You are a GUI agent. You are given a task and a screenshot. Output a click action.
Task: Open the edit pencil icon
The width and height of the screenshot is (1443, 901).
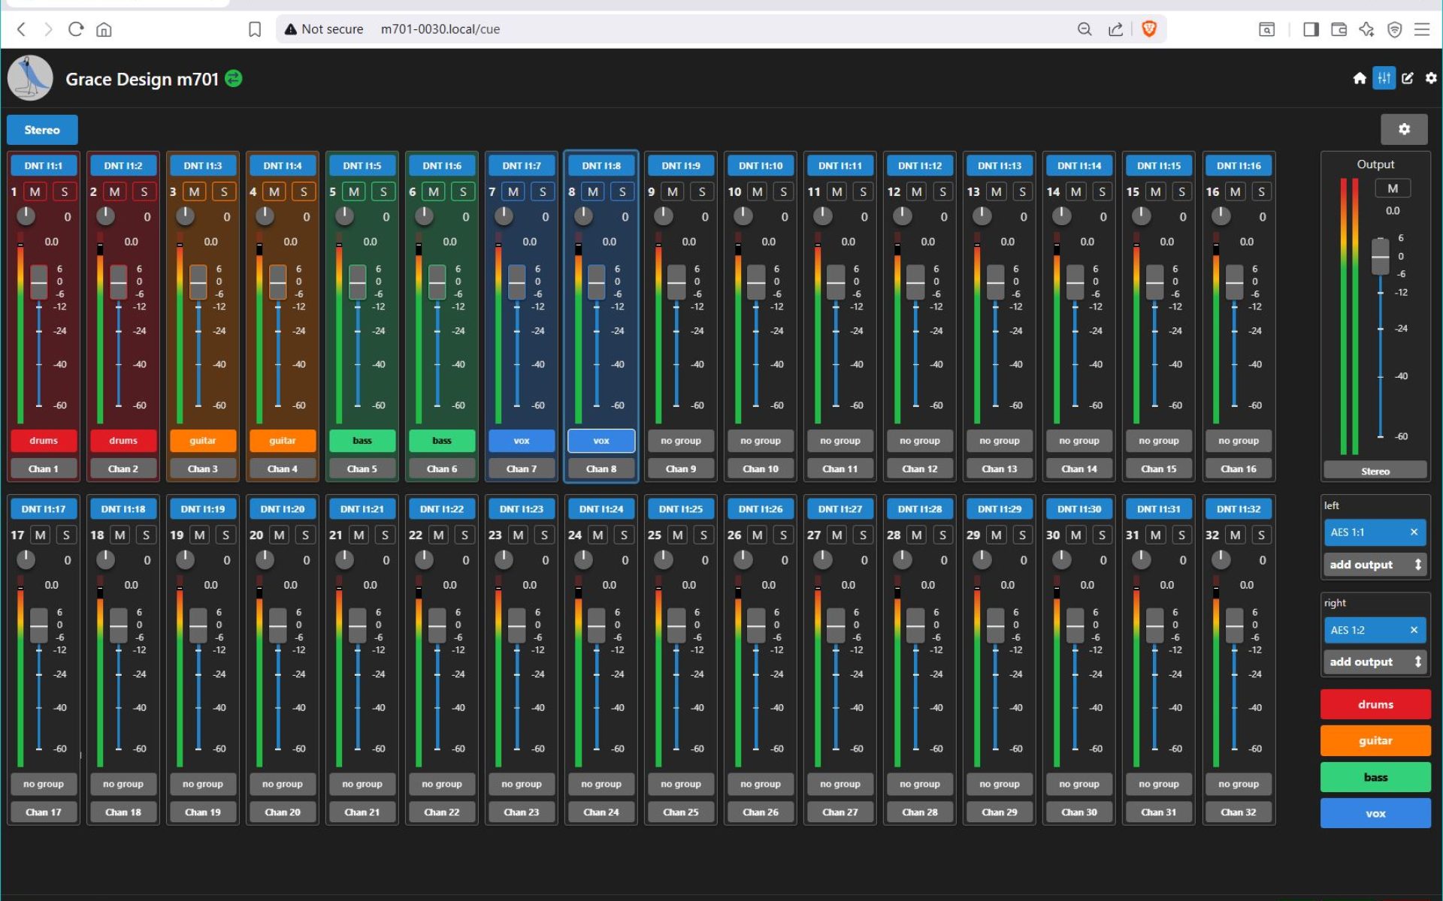(1406, 78)
